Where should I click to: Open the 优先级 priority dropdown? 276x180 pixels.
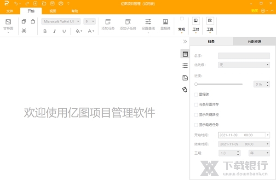244,65
